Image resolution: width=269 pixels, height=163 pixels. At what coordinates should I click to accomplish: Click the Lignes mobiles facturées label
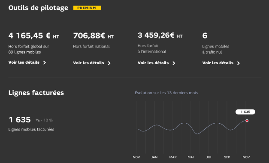coord(31,130)
